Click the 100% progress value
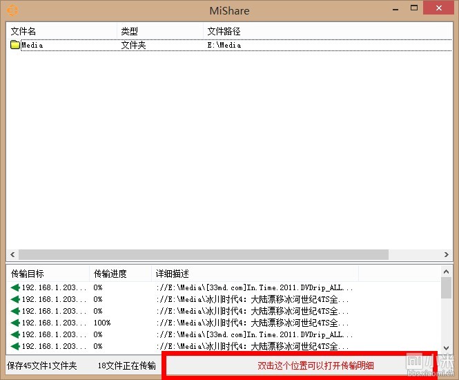The image size is (459, 380). coord(102,323)
